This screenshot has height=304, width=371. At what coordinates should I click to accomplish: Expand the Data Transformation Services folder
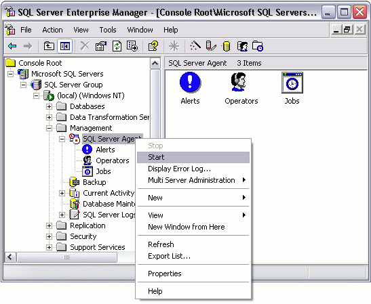(49, 117)
